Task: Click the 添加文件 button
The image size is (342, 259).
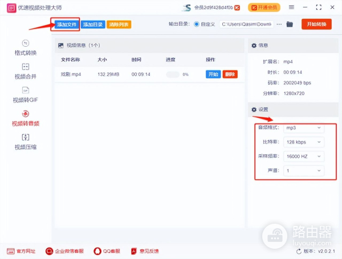Action: 67,24
